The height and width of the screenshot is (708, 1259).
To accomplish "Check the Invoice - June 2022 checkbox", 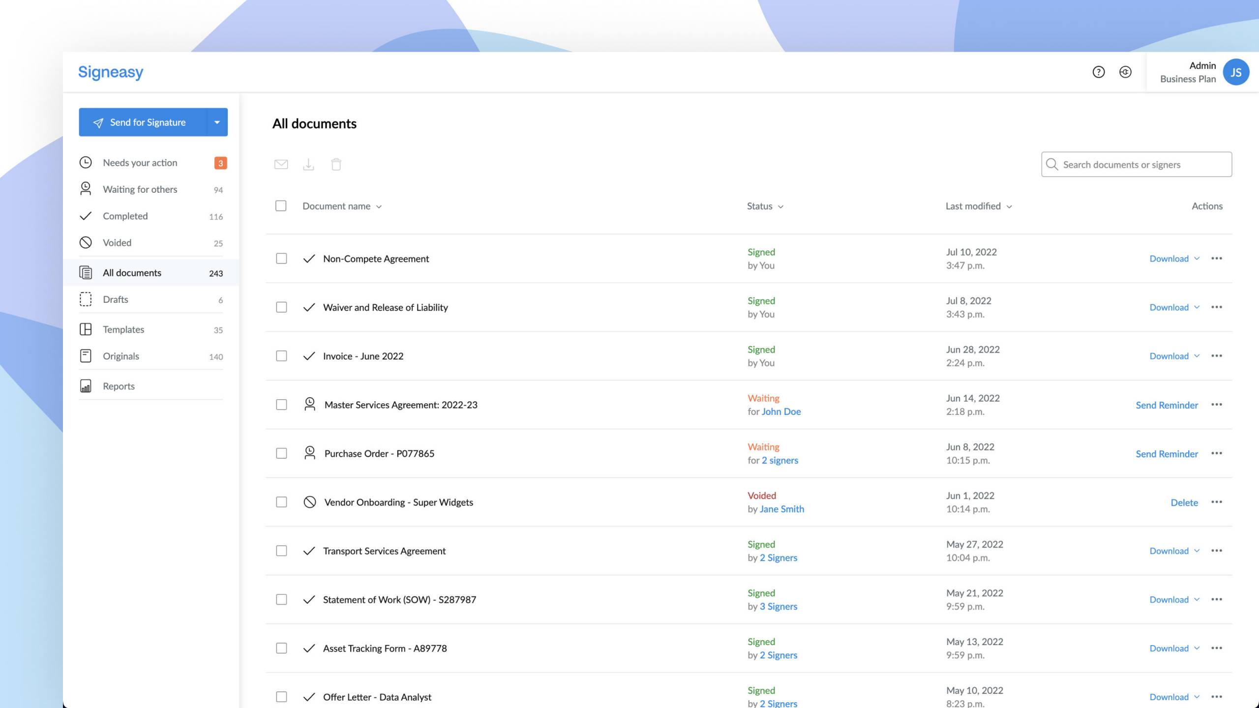I will [x=281, y=355].
